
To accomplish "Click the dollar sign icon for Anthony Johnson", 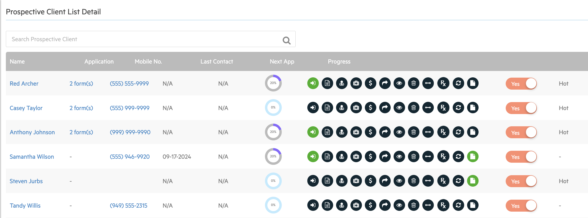I will (370, 132).
